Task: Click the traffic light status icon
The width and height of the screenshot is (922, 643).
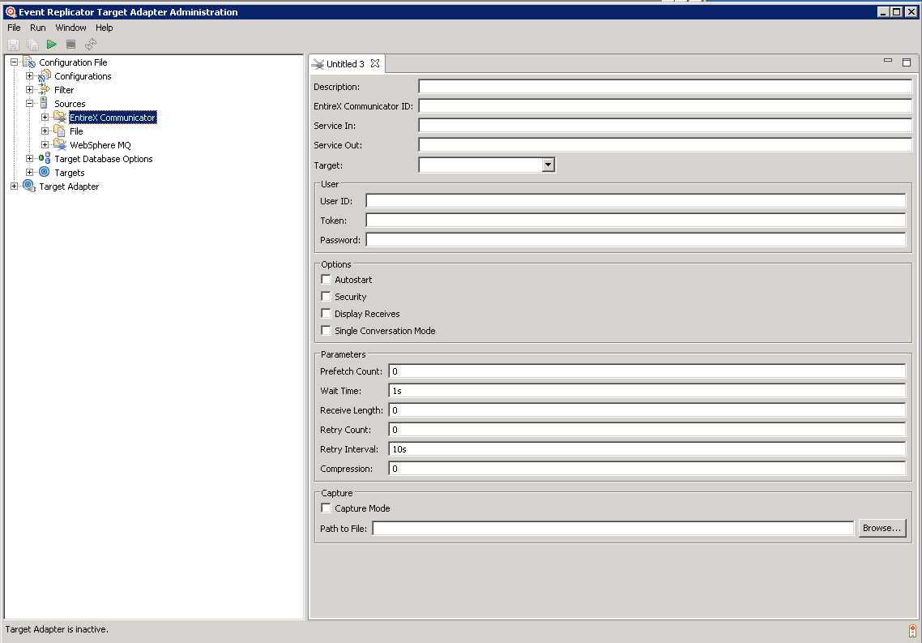Action: point(912,631)
